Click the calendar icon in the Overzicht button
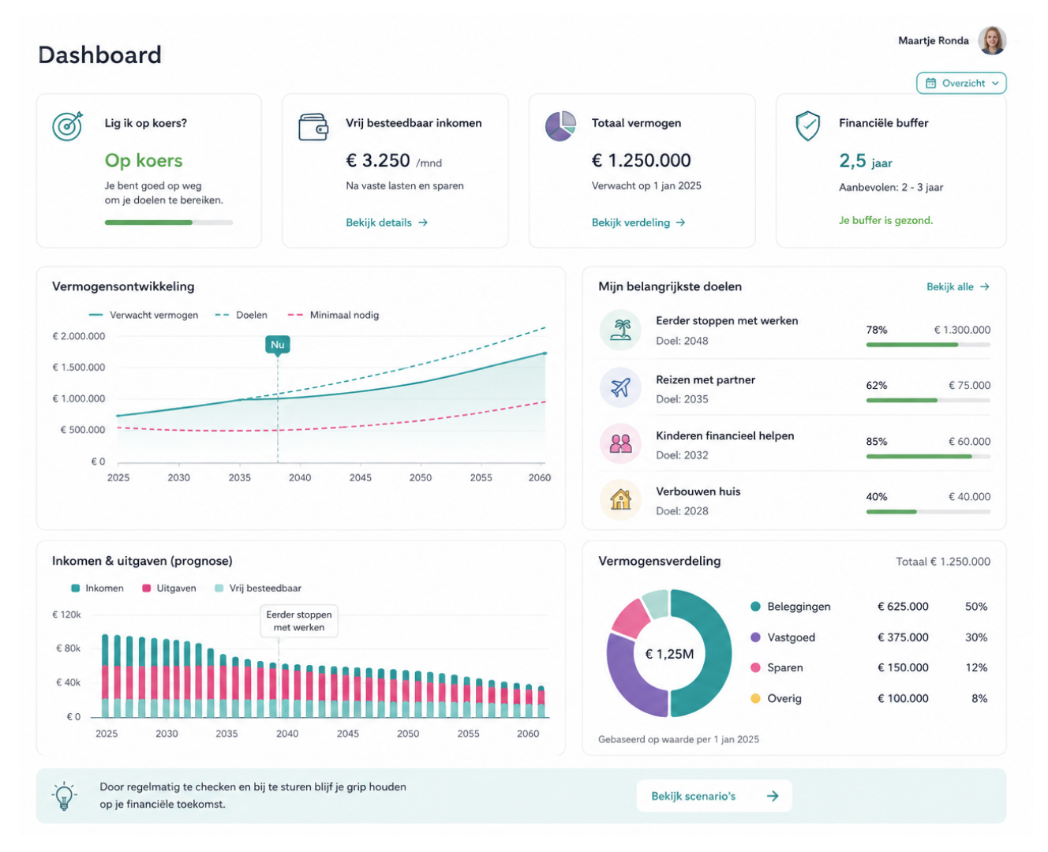The image size is (1048, 852). point(930,83)
